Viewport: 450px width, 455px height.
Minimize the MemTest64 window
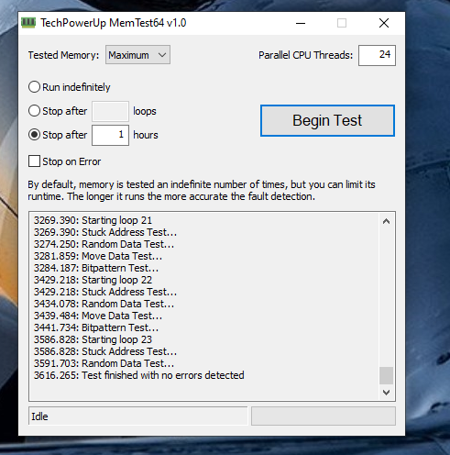301,23
